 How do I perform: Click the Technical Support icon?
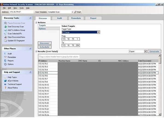pos(5,84)
